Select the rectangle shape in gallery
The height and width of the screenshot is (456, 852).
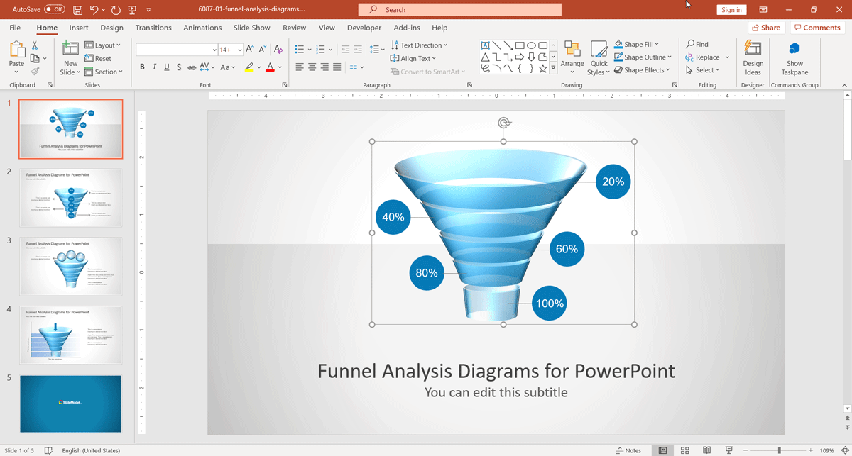[x=520, y=45]
